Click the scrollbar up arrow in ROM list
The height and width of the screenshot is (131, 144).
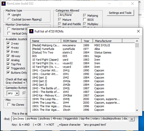tap(137, 41)
